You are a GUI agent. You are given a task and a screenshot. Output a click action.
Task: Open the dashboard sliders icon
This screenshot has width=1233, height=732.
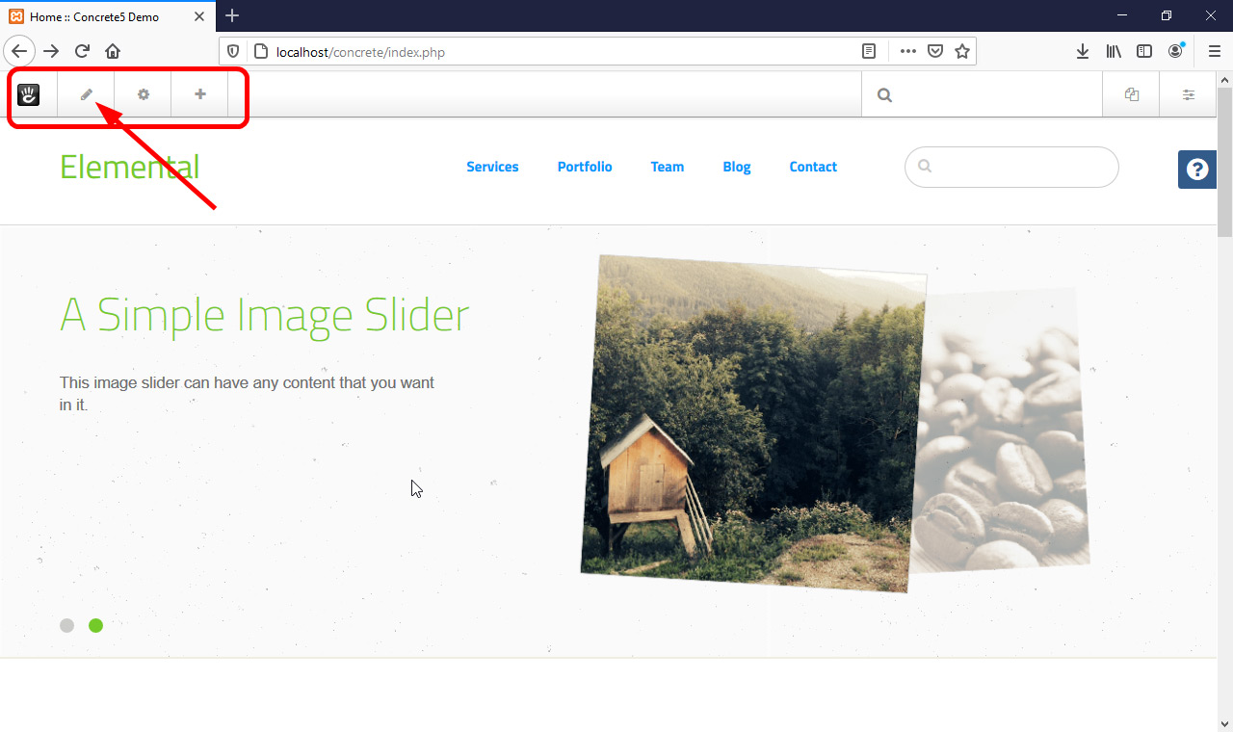pos(1189,94)
